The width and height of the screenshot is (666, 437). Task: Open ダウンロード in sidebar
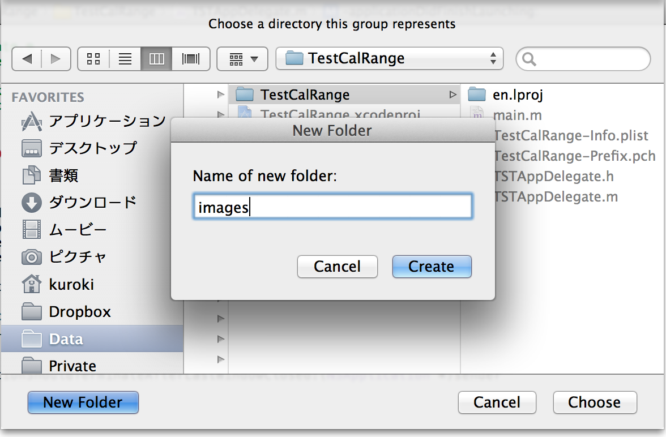[x=93, y=203]
